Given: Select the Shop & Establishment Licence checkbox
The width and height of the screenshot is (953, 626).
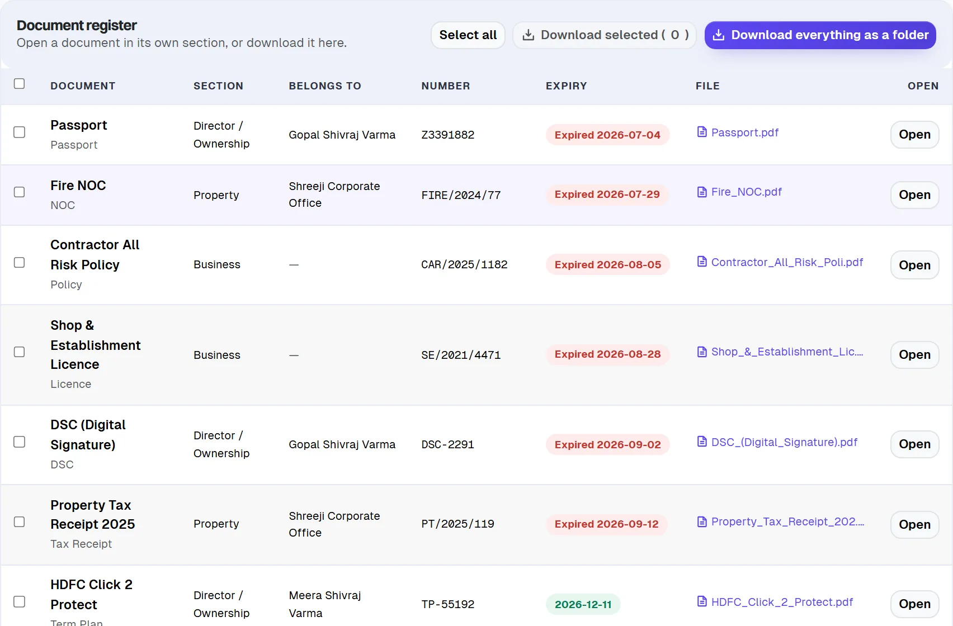Looking at the screenshot, I should point(20,352).
